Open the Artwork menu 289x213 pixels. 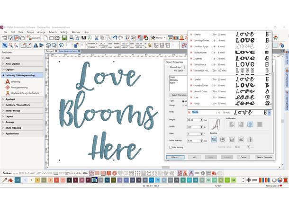pyautogui.click(x=52, y=32)
